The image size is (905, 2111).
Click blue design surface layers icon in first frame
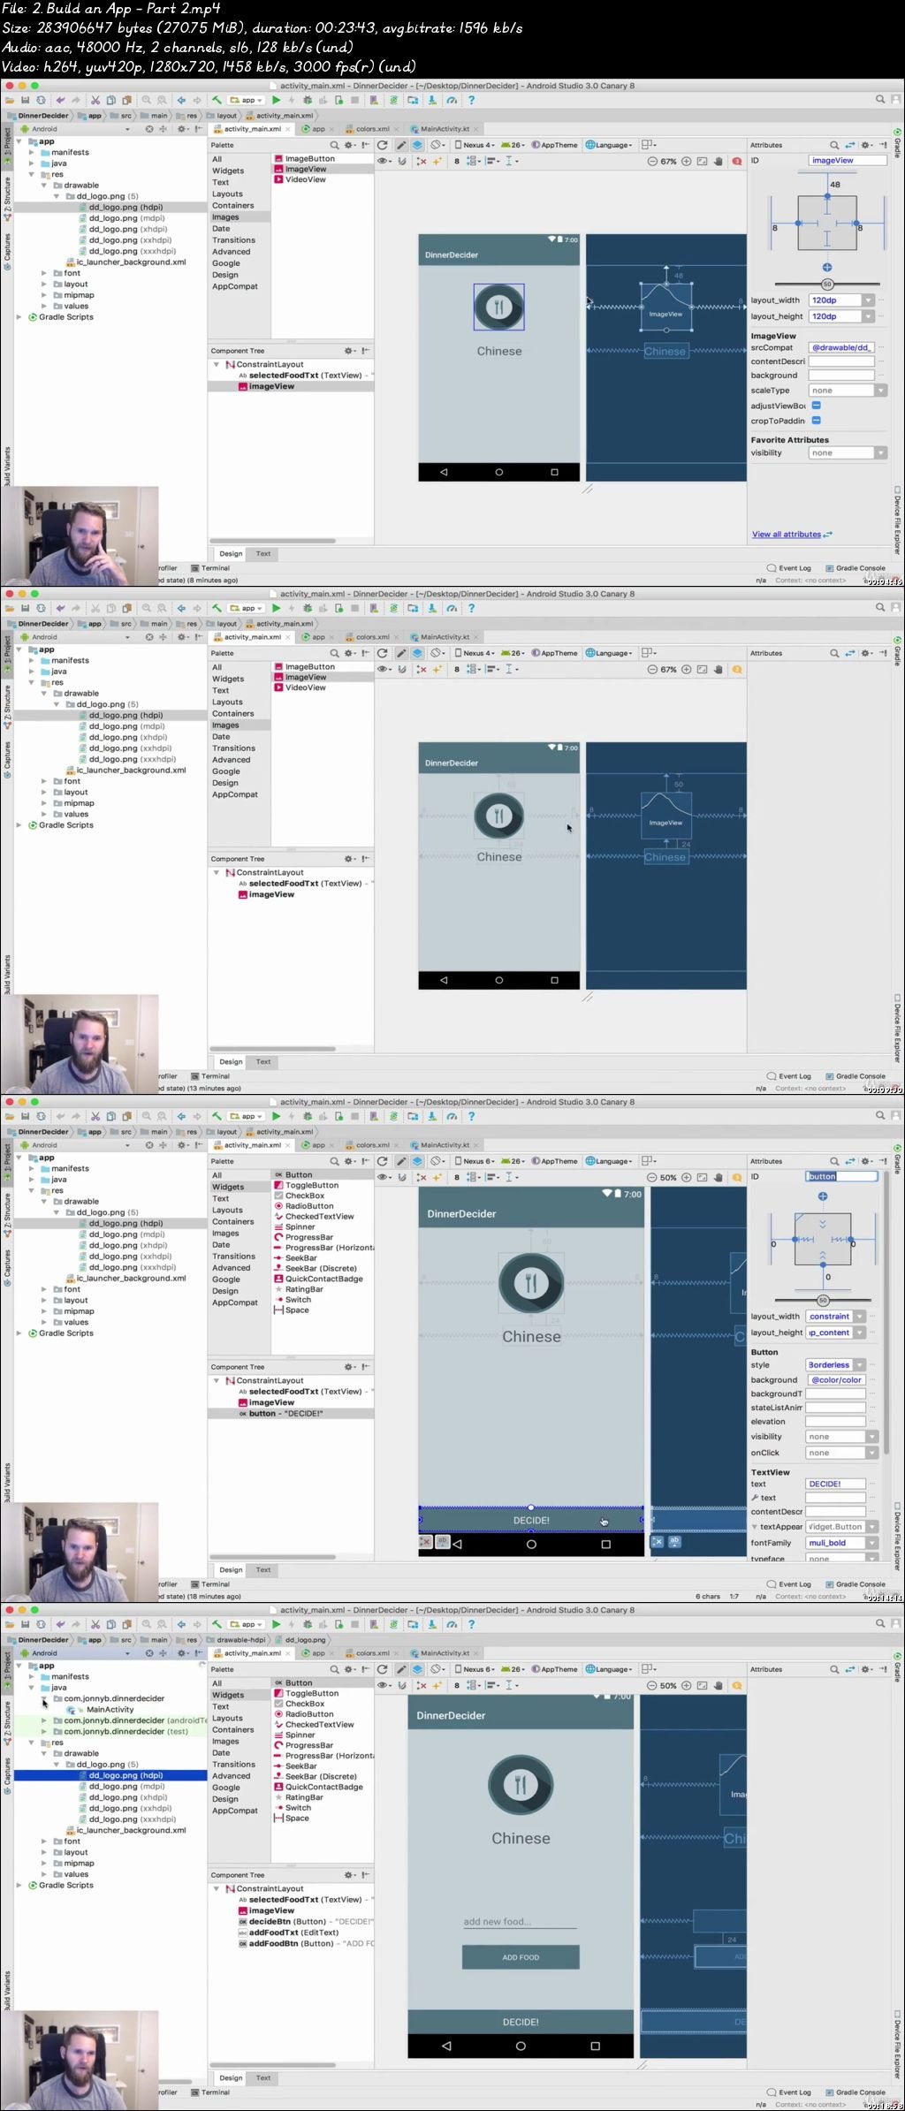(417, 145)
